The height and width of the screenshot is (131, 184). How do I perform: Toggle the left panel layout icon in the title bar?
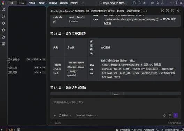tap(134, 3)
